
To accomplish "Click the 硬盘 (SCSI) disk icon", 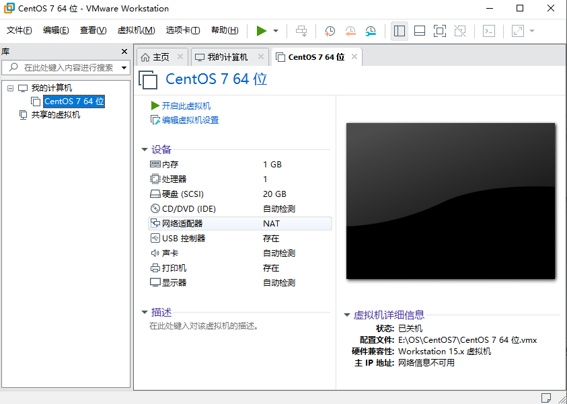I will [x=155, y=194].
